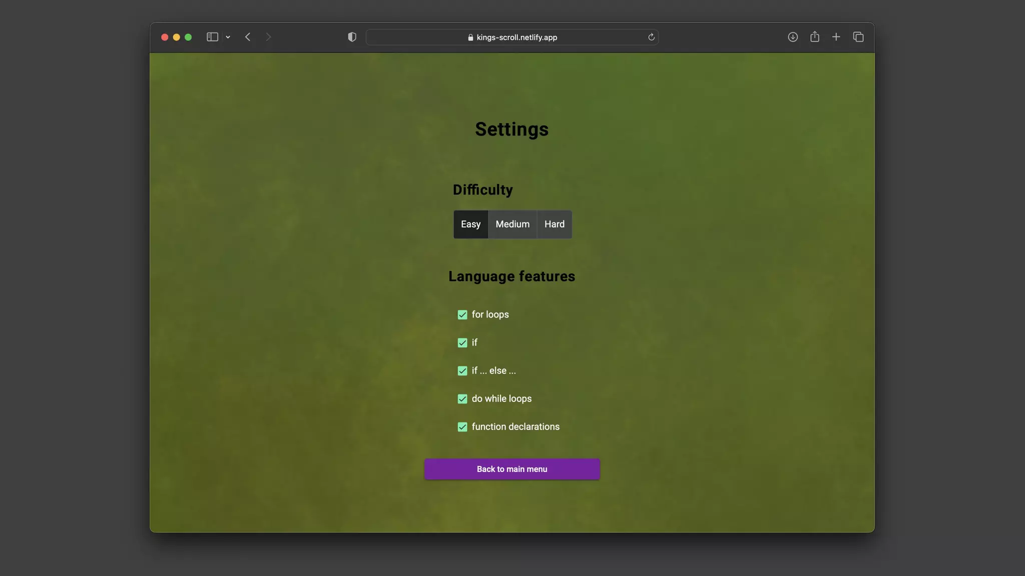The height and width of the screenshot is (576, 1025).
Task: Uncheck the do while loops checkbox
Action: point(462,398)
